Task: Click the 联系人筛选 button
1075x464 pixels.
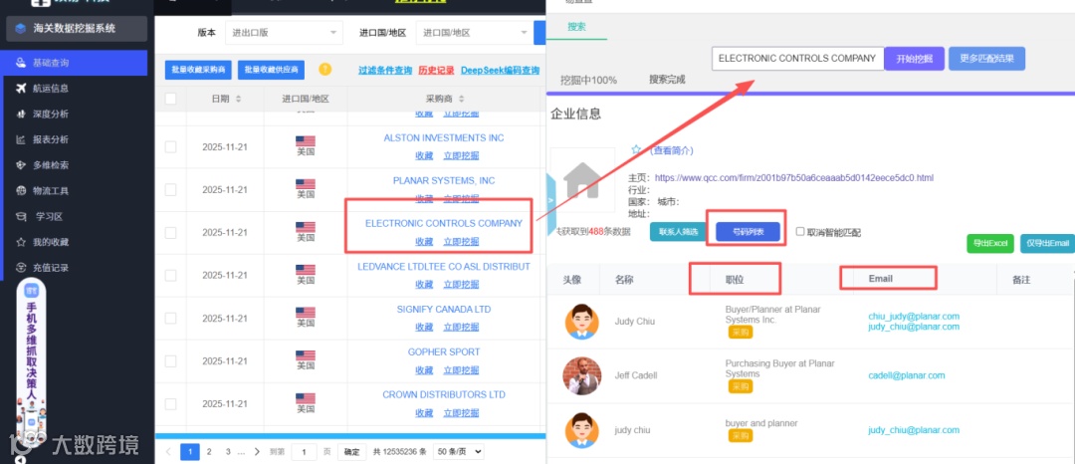Action: point(678,232)
